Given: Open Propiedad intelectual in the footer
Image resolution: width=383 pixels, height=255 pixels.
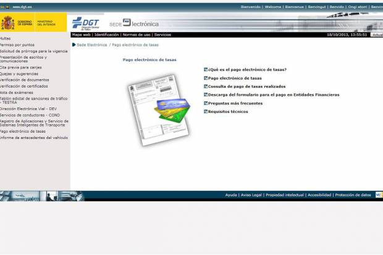Looking at the screenshot, I should pyautogui.click(x=285, y=195).
